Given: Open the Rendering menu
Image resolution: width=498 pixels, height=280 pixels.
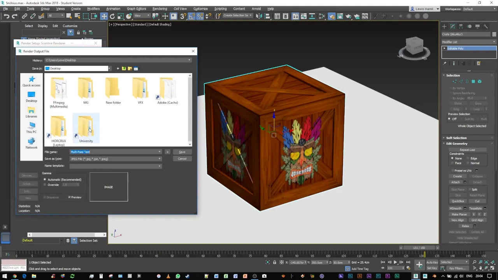Looking at the screenshot, I should point(160,9).
